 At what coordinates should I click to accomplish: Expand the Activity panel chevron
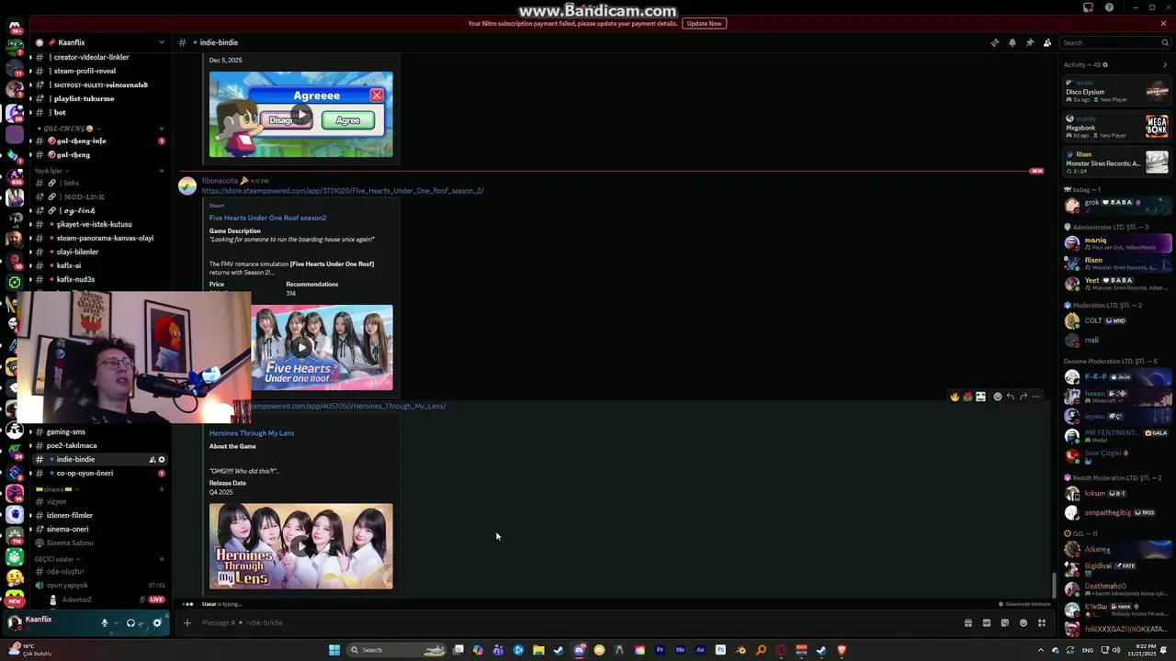[1165, 65]
